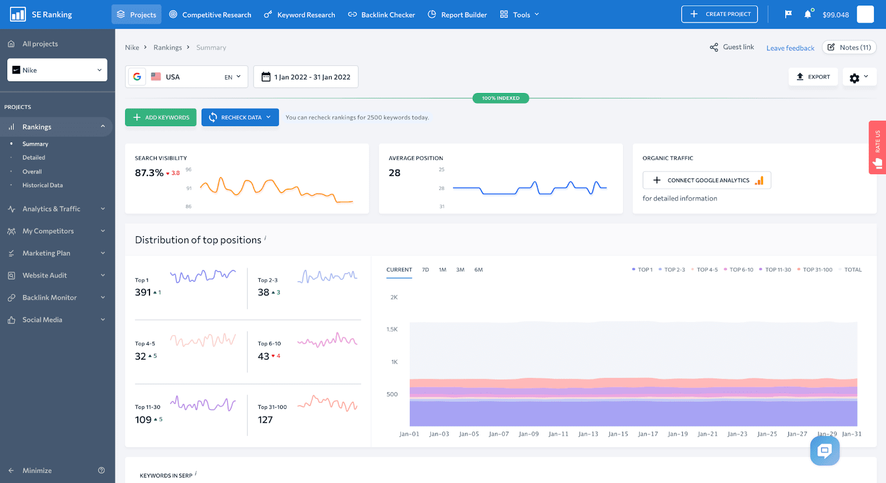886x483 pixels.
Task: Click the Create Project button
Action: (719, 14)
